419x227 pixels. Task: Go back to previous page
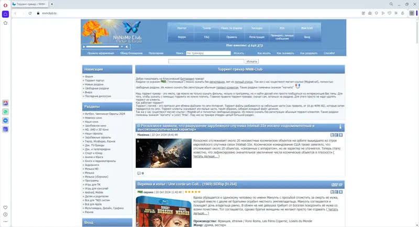coord(15,13)
